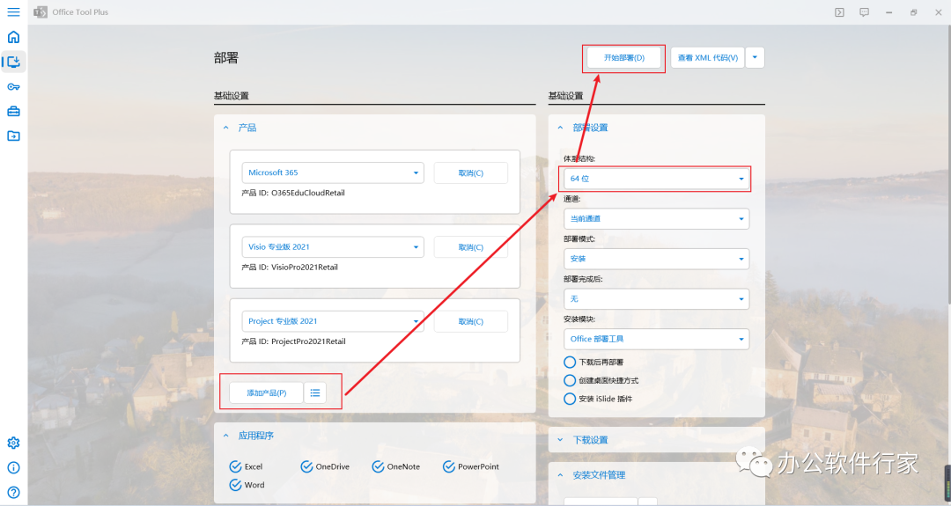Cancel the Visio 专业版 2021 product
This screenshot has height=506, width=951.
coord(470,247)
